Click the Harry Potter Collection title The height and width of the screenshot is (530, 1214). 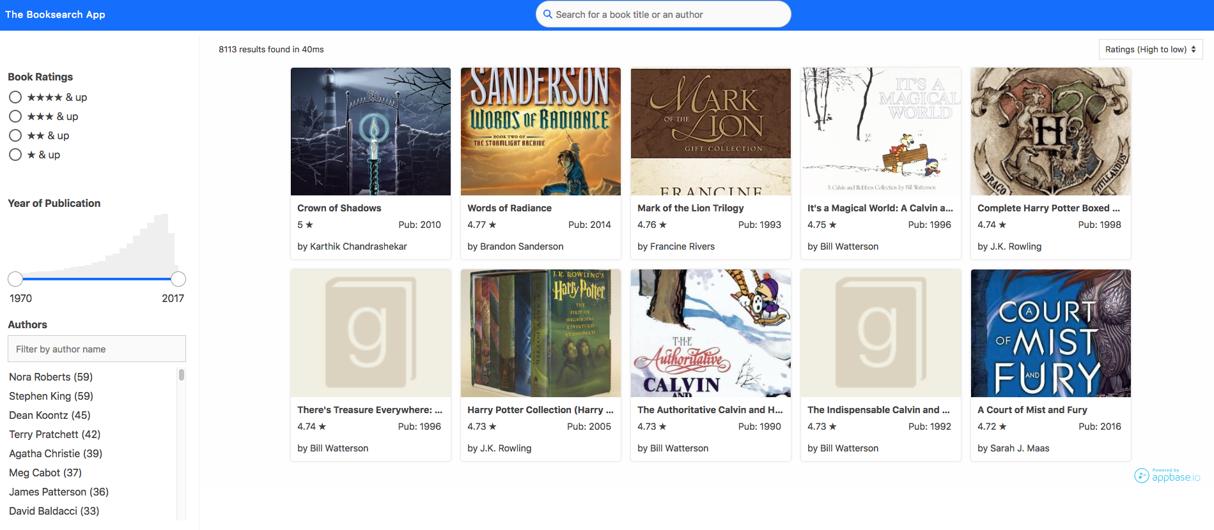pyautogui.click(x=540, y=410)
